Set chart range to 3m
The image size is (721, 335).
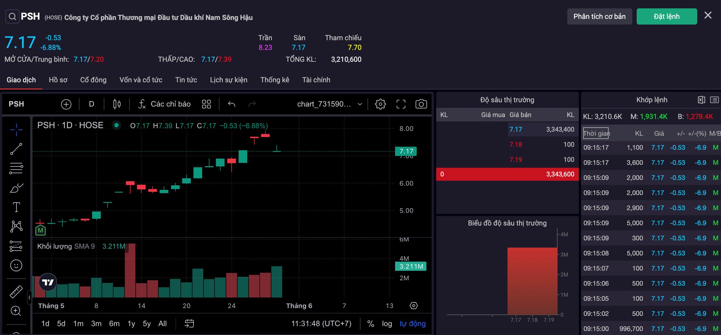tap(96, 324)
